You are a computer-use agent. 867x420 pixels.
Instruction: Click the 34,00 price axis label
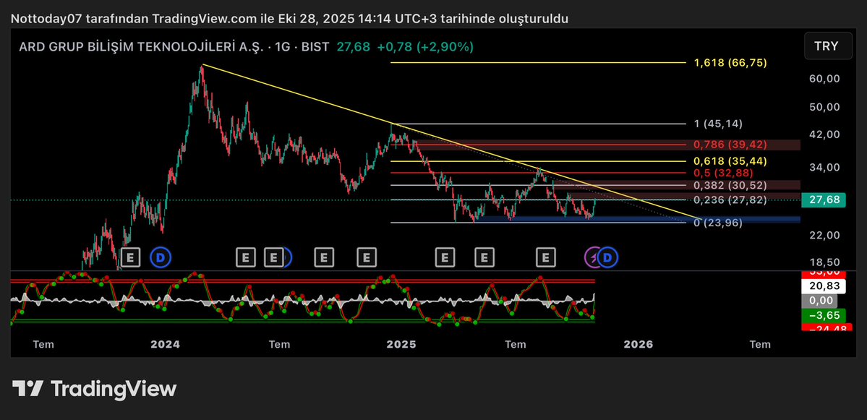pyautogui.click(x=824, y=168)
